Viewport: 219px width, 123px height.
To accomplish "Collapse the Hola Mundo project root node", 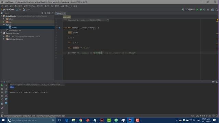I will click(1, 16).
